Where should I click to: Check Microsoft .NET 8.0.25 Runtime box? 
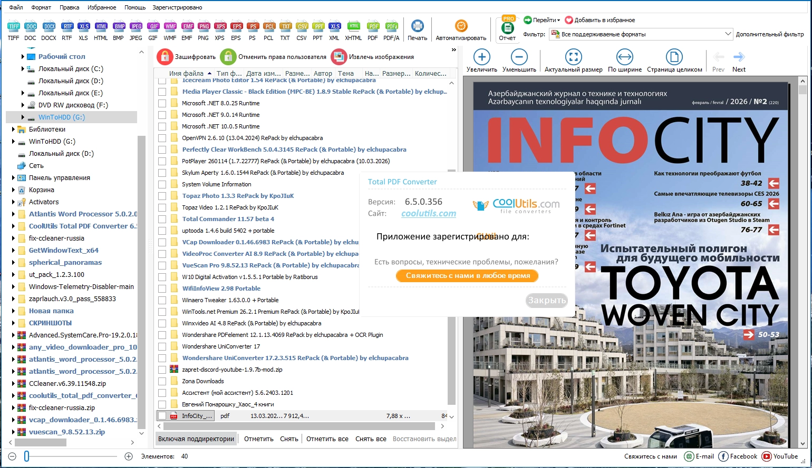[x=162, y=103]
